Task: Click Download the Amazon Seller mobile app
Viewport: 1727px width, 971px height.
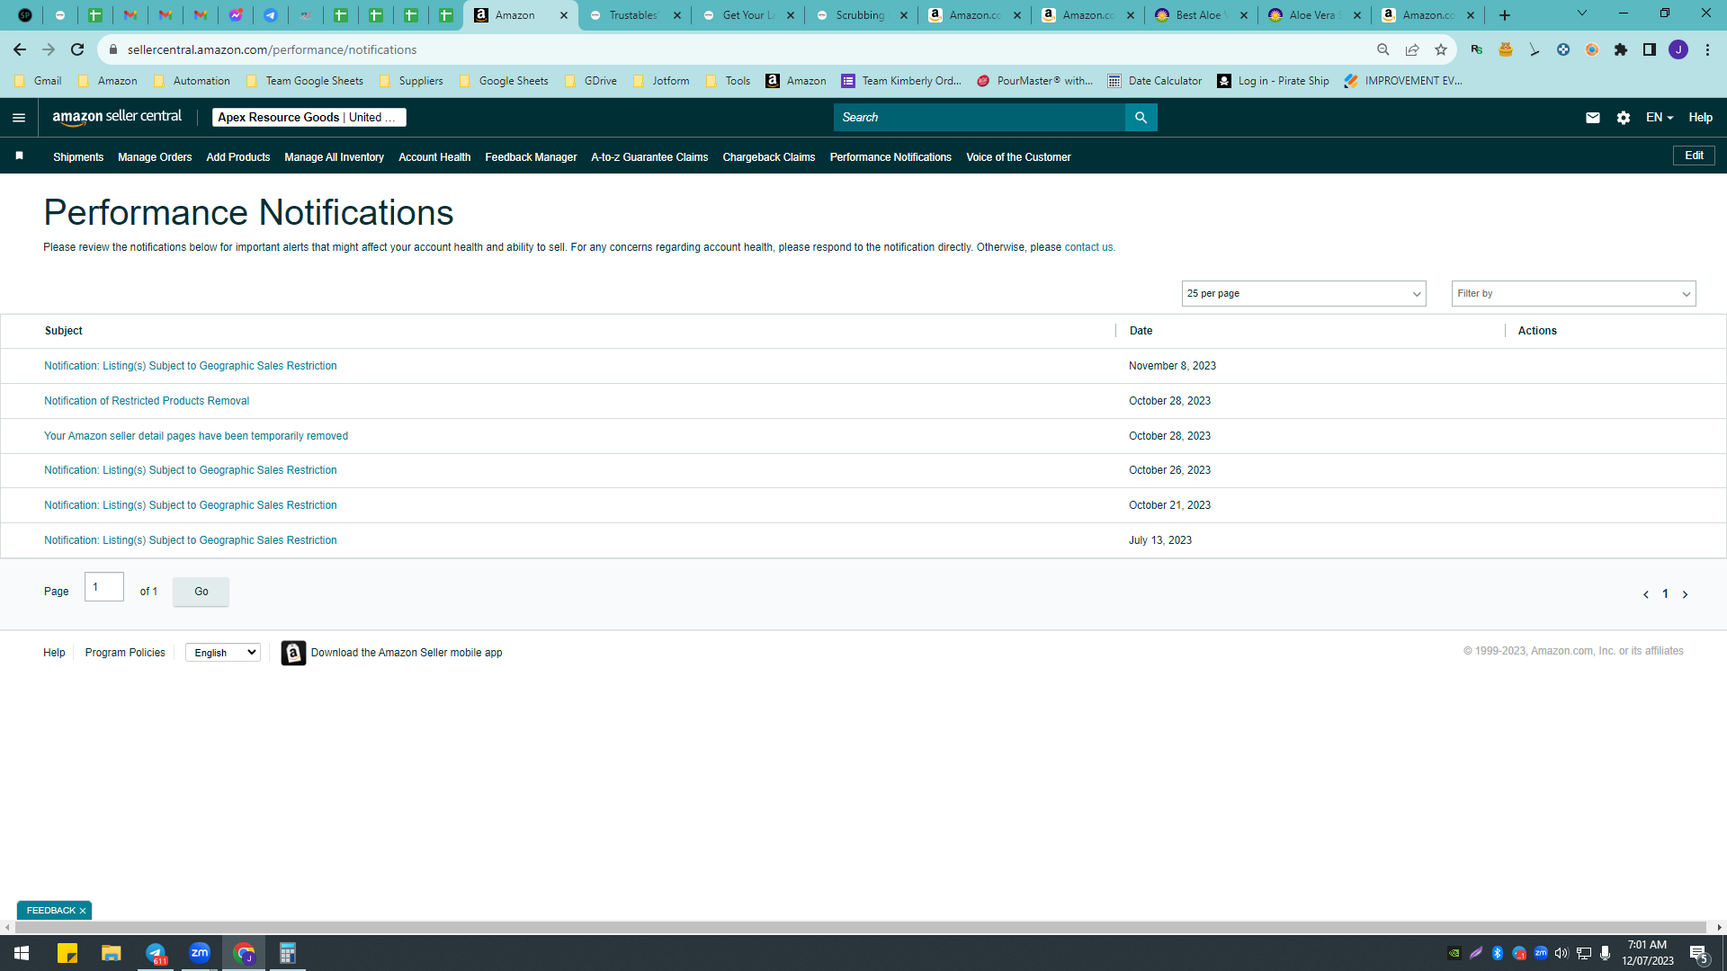Action: [x=407, y=653]
